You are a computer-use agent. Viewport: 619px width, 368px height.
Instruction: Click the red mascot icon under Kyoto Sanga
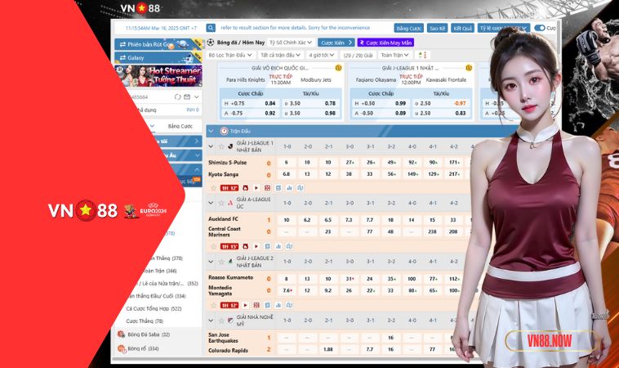coord(245,188)
